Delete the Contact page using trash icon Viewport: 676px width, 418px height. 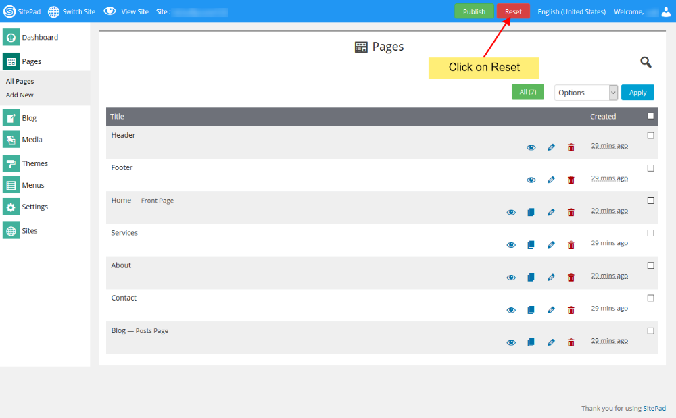pos(571,310)
